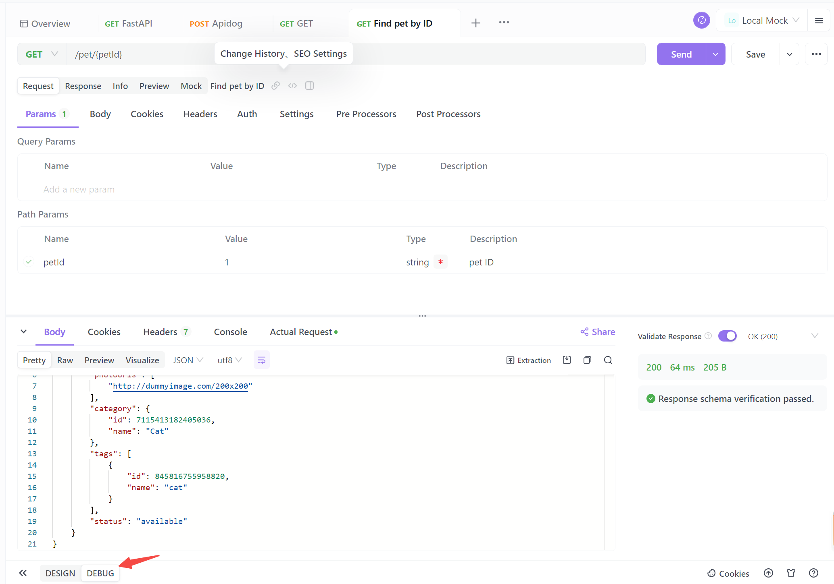Image resolution: width=834 pixels, height=584 pixels.
Task: Select the Visualize response view
Action: point(142,360)
